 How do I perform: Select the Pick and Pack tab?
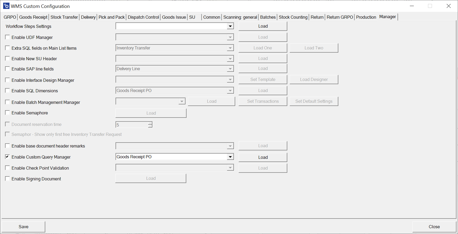(112, 17)
